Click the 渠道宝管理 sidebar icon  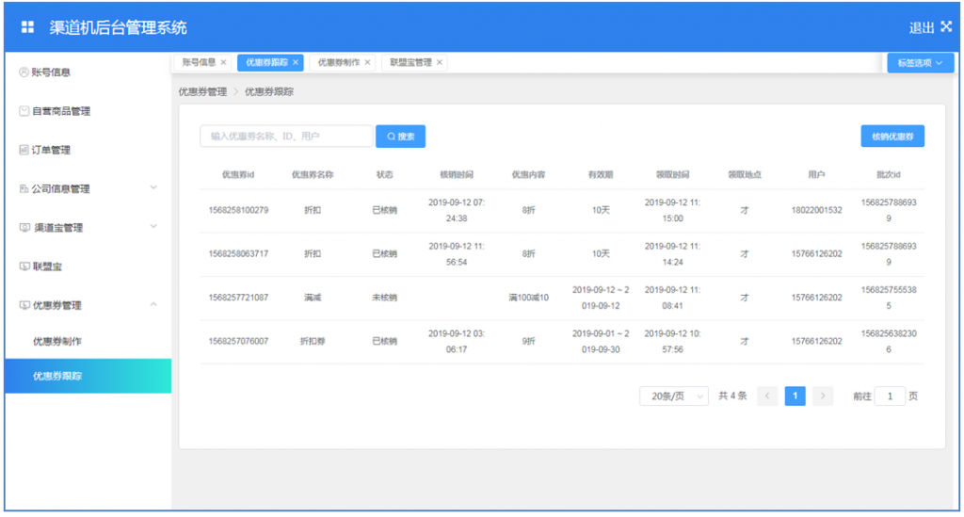24,228
